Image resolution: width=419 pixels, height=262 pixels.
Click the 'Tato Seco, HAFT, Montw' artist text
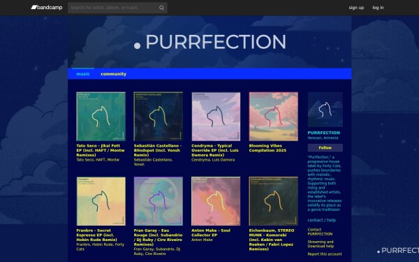coord(98,159)
